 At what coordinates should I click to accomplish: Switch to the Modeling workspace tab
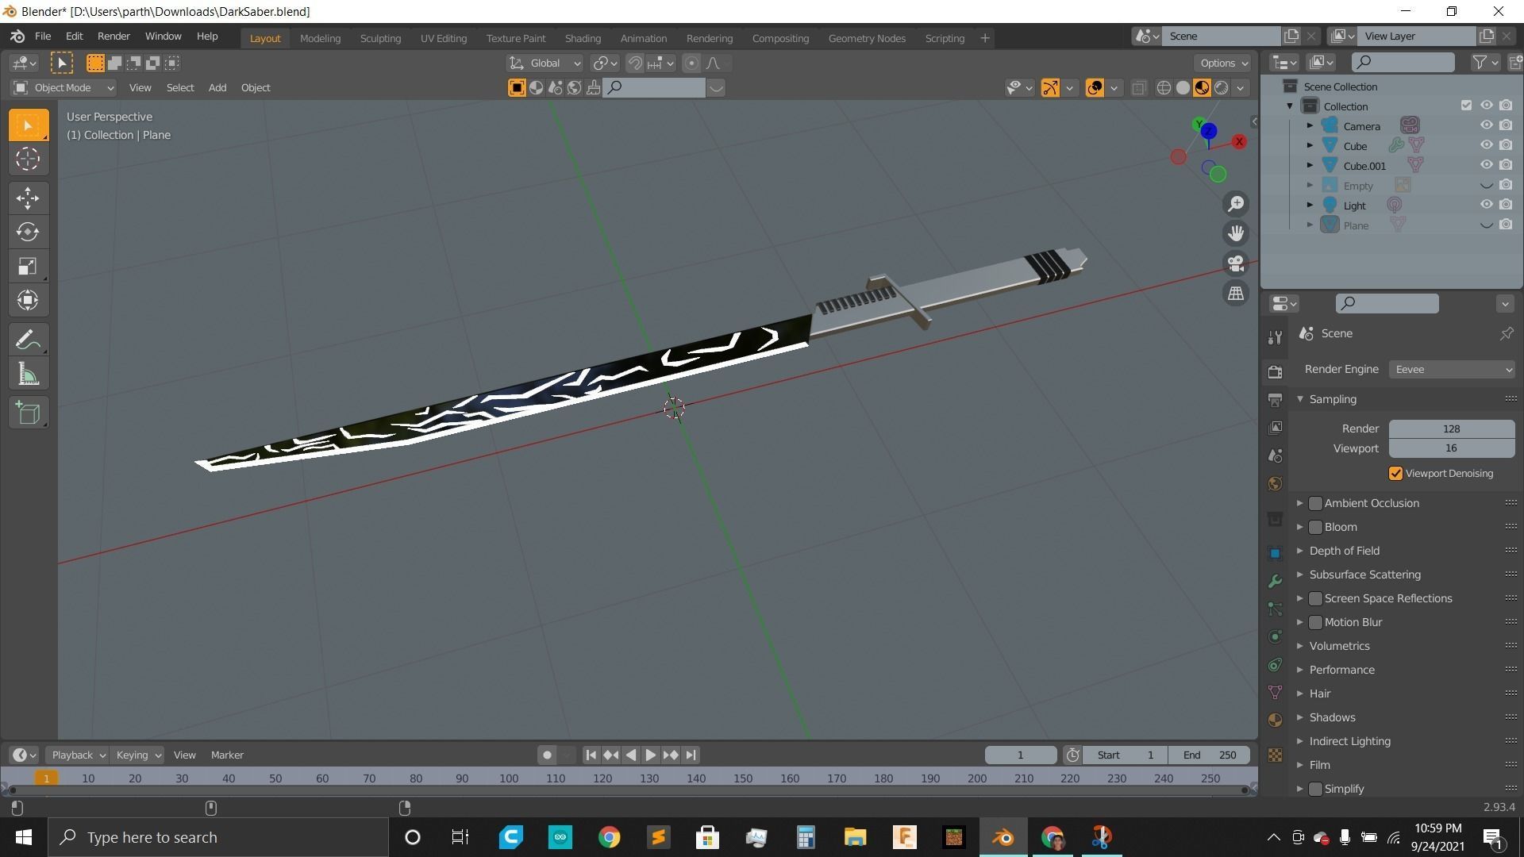tap(320, 38)
